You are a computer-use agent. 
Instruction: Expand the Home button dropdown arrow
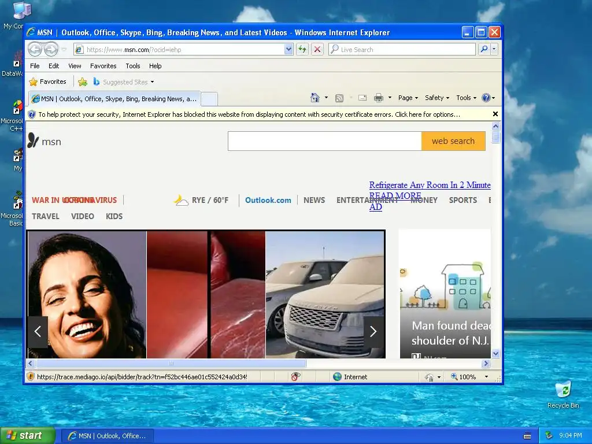[x=326, y=98]
